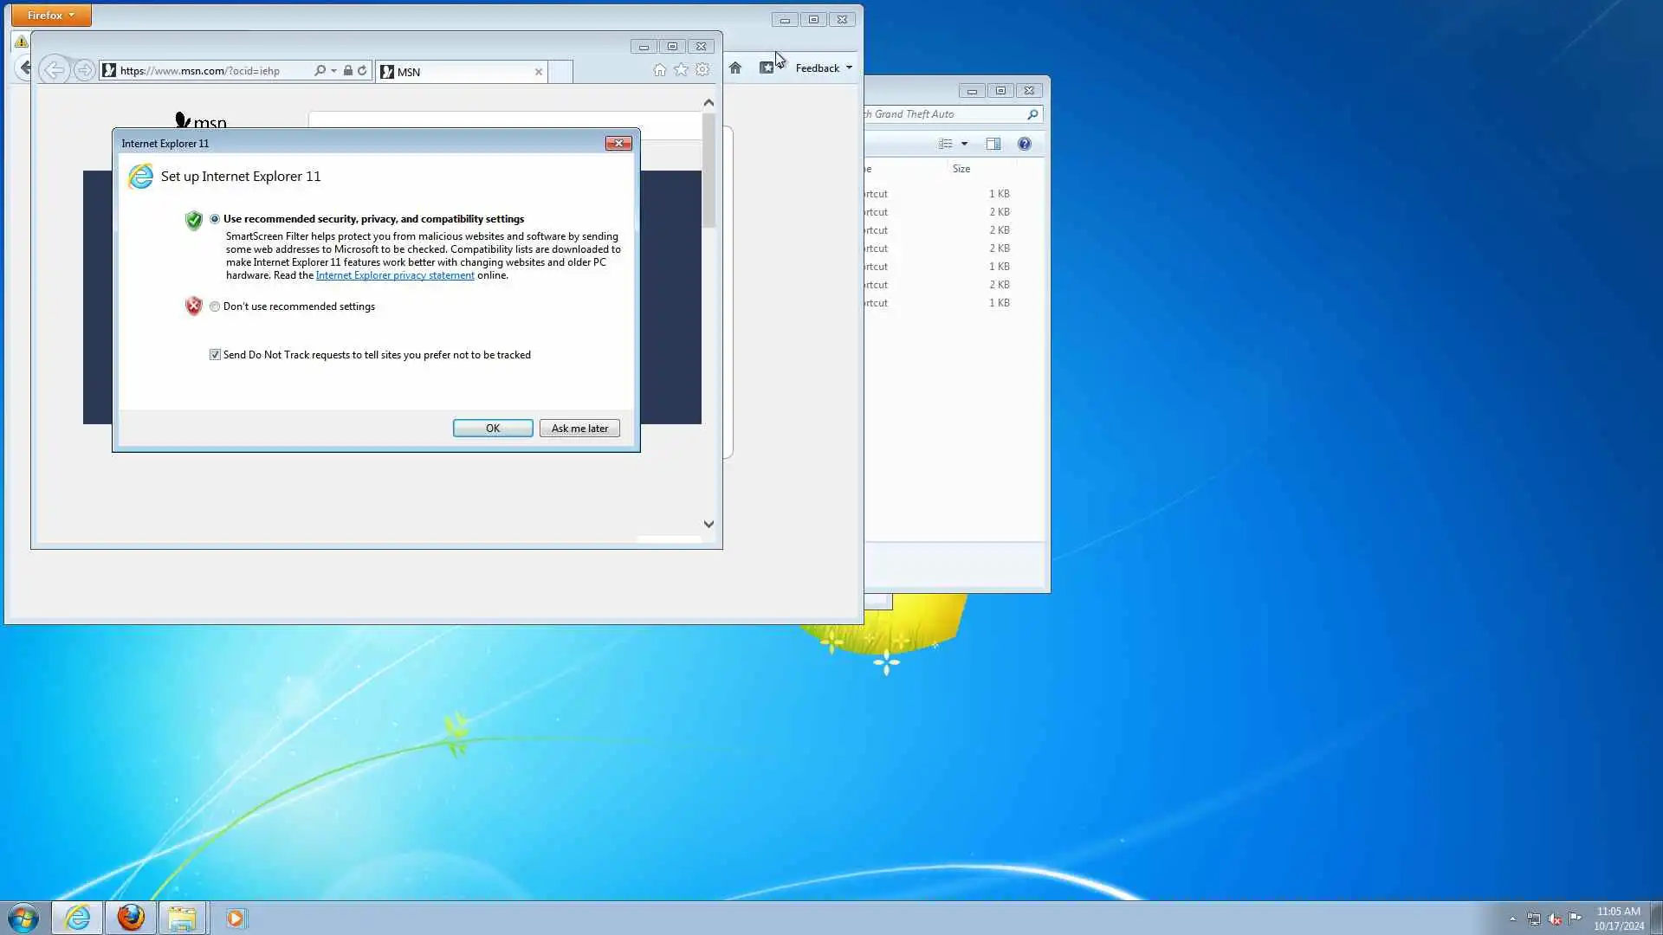Screen dimensions: 1663x935
Task: Click the IE back arrow button
Action: [x=55, y=70]
